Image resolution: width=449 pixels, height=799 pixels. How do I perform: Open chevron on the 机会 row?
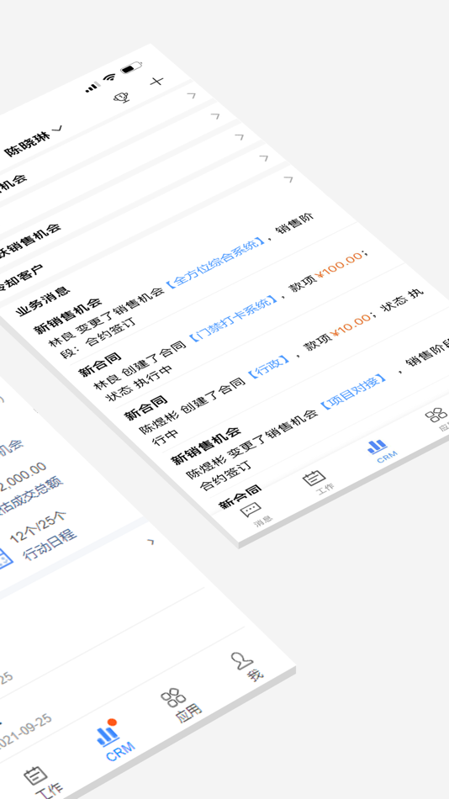(191, 95)
